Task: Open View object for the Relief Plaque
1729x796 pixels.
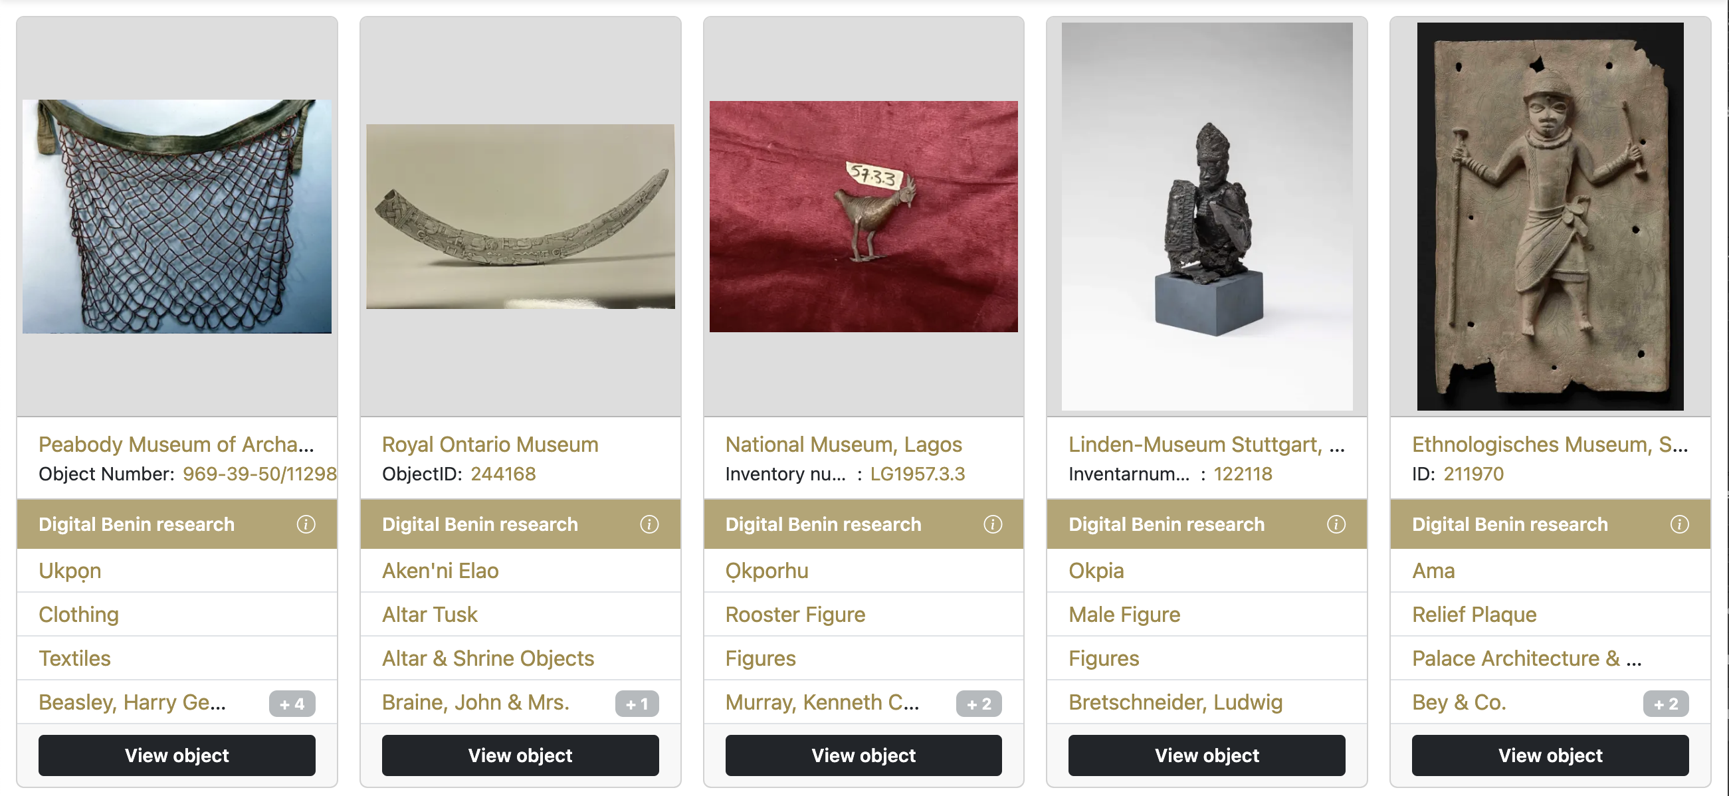Action: 1550,755
